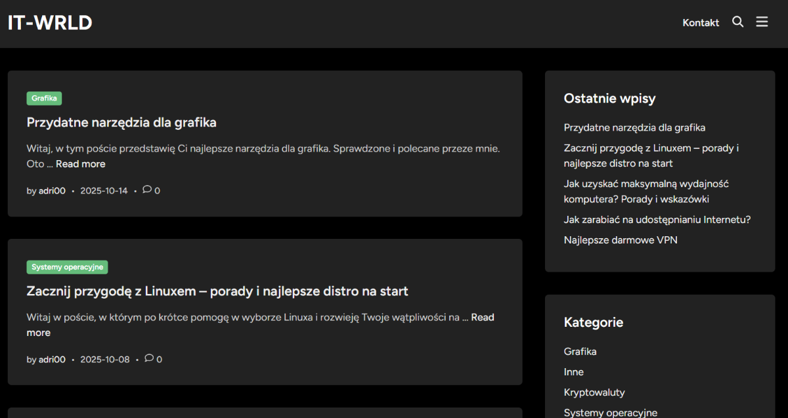This screenshot has height=418, width=788.
Task: Open 'Najlepsze darmowe VPN' in Ostatnie wpisy
Action: 620,240
